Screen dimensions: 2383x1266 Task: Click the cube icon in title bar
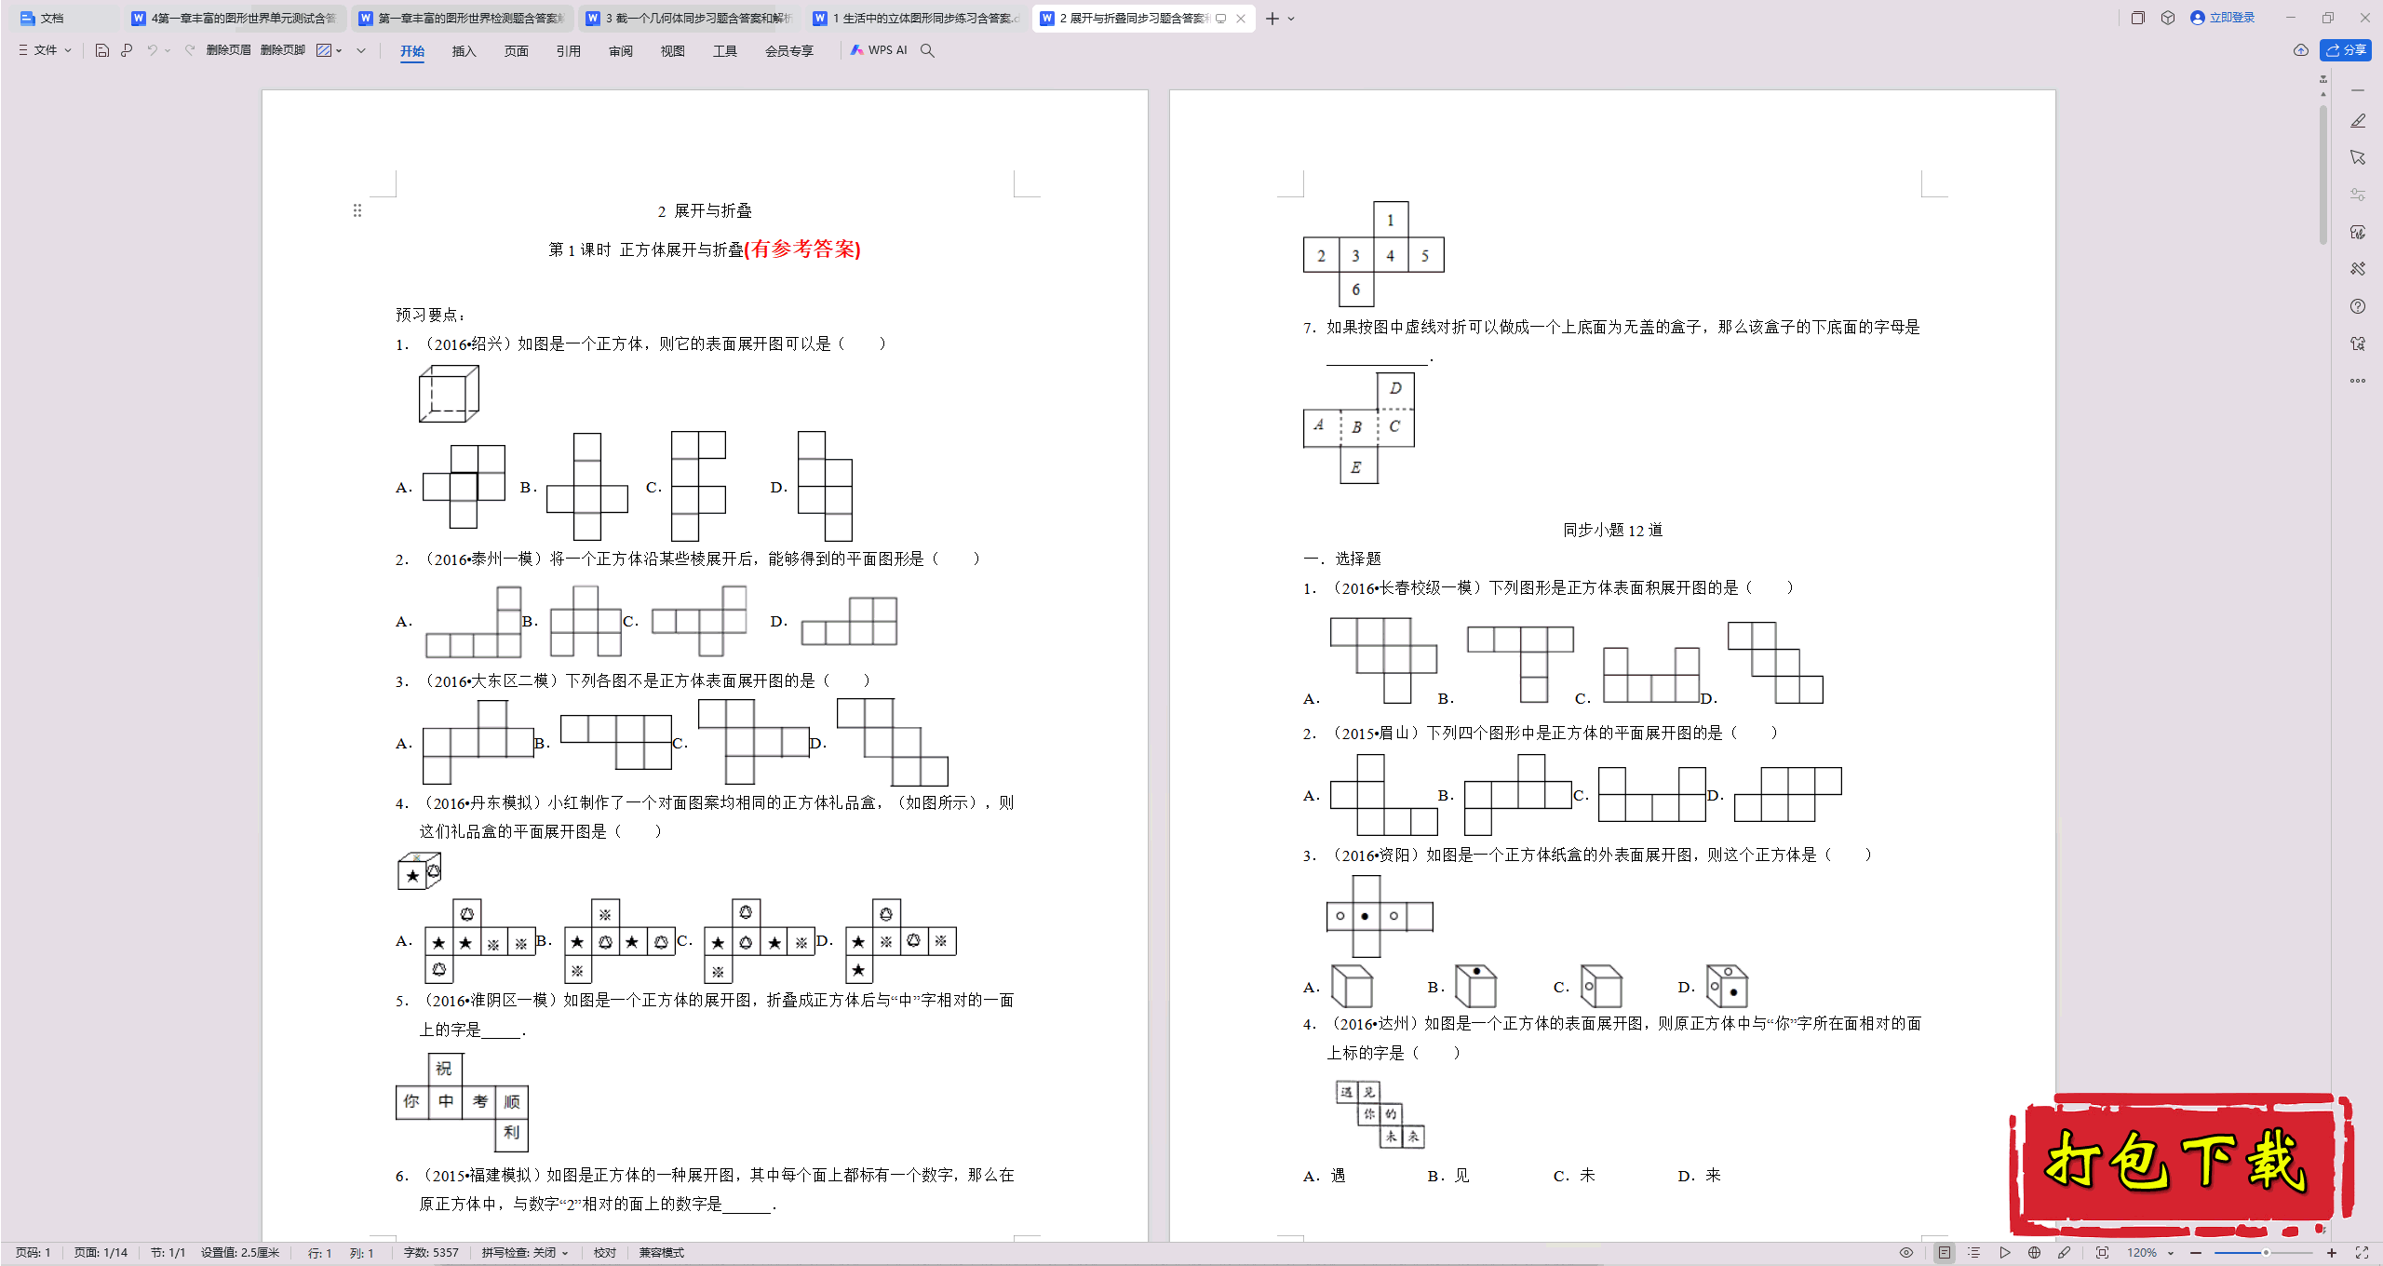2168,18
